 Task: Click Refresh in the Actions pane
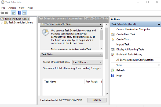tap(120, 70)
